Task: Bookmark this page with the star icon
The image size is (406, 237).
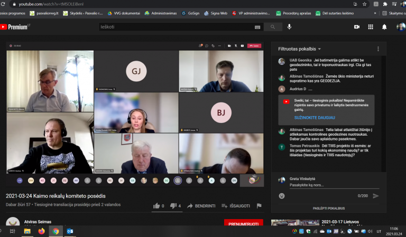Action: [x=365, y=4]
